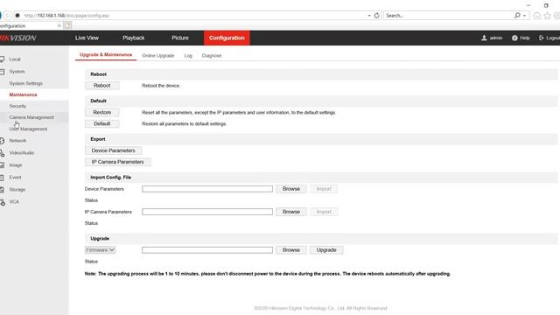The width and height of the screenshot is (560, 315).
Task: Export Device Parameters
Action: pos(113,150)
